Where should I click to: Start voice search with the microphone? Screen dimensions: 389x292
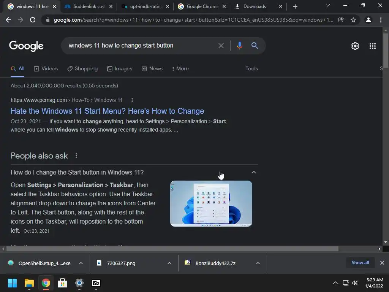coord(239,46)
